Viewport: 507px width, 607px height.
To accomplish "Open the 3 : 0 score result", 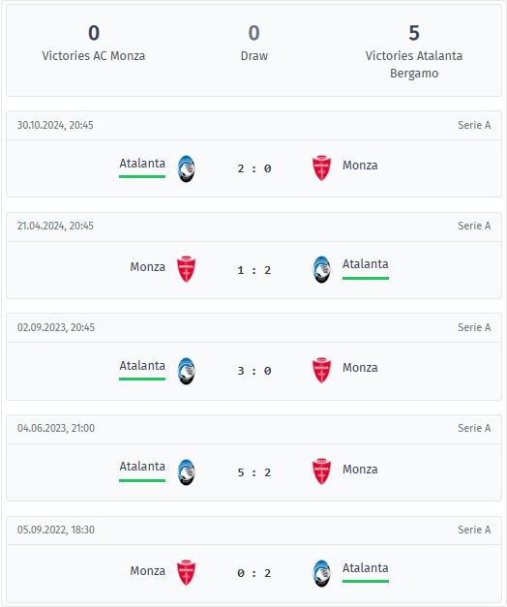I will coord(253,371).
